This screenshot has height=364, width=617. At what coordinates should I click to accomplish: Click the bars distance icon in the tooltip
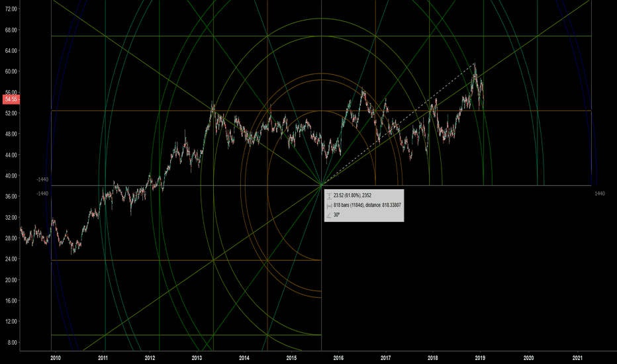tap(330, 205)
